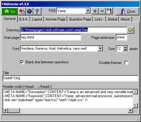141x122 pixels.
Task: Increase font Size with up arrow
Action: [125, 47]
